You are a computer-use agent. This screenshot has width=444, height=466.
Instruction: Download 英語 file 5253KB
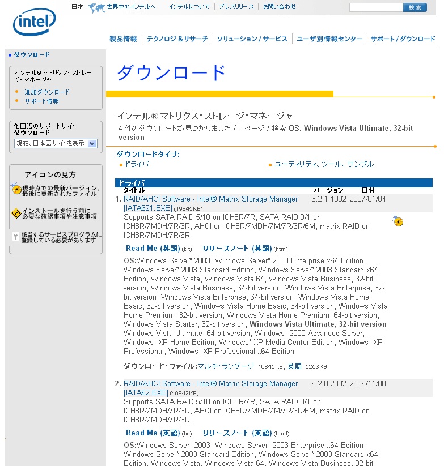click(295, 366)
